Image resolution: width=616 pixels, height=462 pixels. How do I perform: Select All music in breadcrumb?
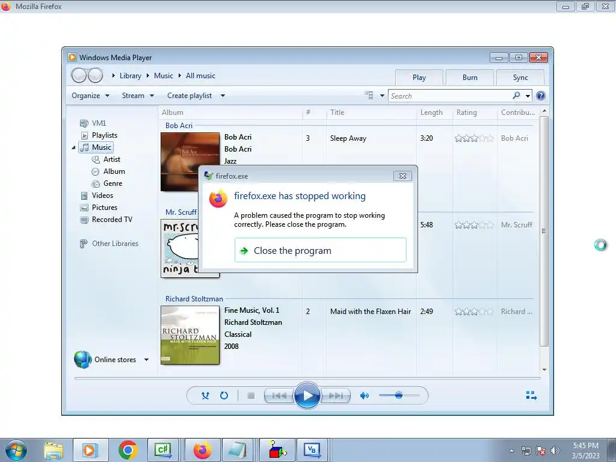tap(200, 76)
